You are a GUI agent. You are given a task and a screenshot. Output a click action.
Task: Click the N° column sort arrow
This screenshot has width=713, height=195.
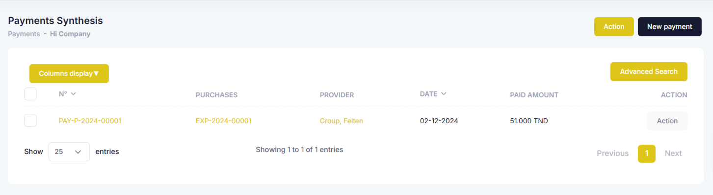tap(73, 93)
